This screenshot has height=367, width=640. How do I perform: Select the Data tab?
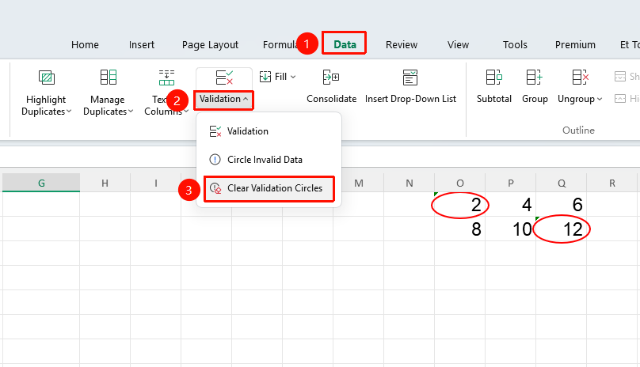click(x=345, y=45)
